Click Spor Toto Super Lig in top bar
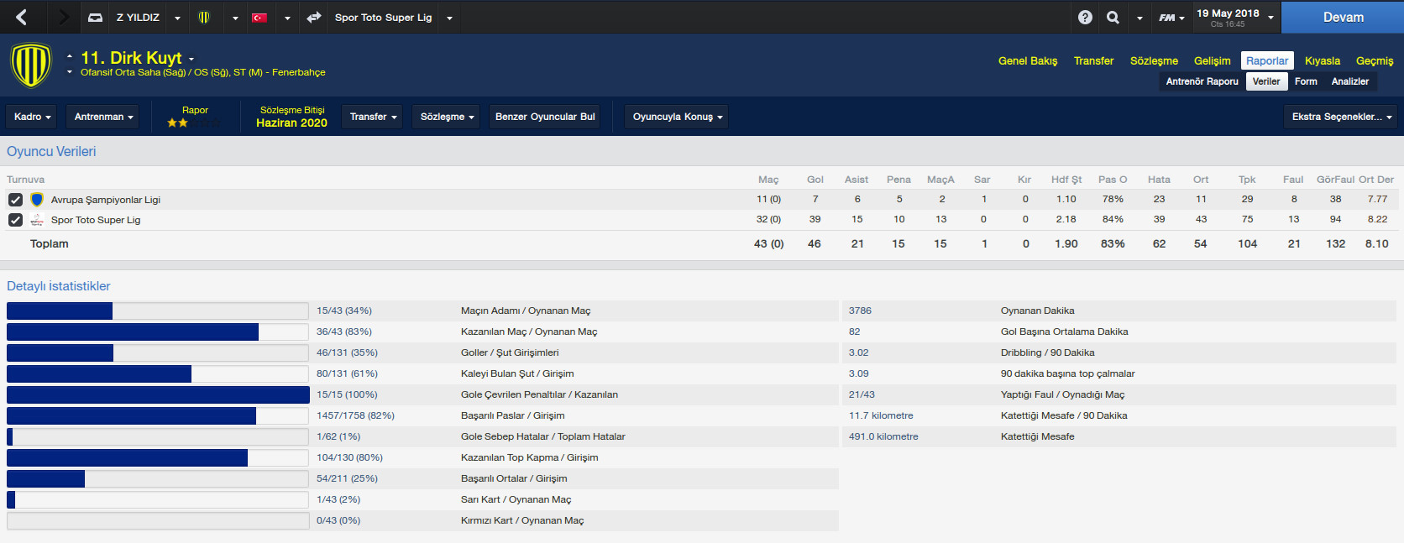The height and width of the screenshot is (543, 1404). coord(383,18)
